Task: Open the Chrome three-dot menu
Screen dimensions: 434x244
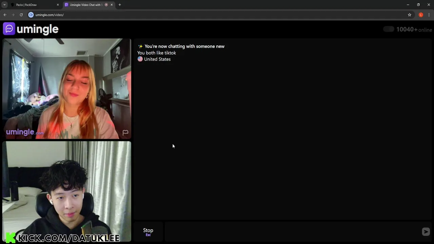Action: (429, 15)
